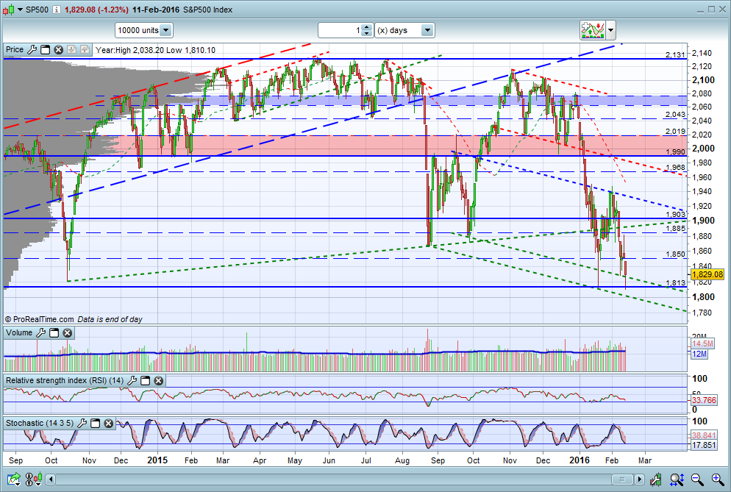Close the Price panel
This screenshot has width=731, height=492.
coord(58,49)
